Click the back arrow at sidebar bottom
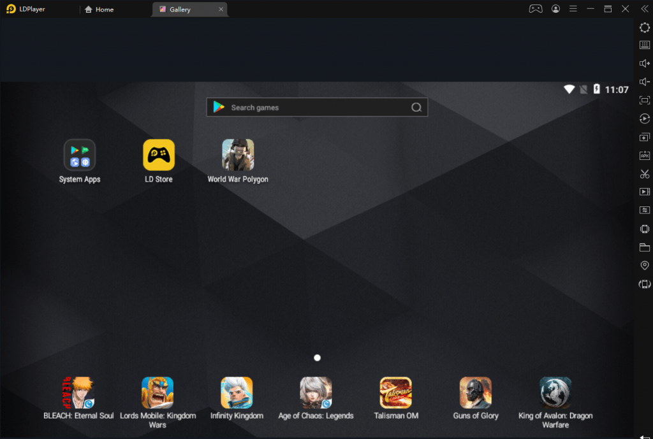653x439 pixels. click(644, 436)
